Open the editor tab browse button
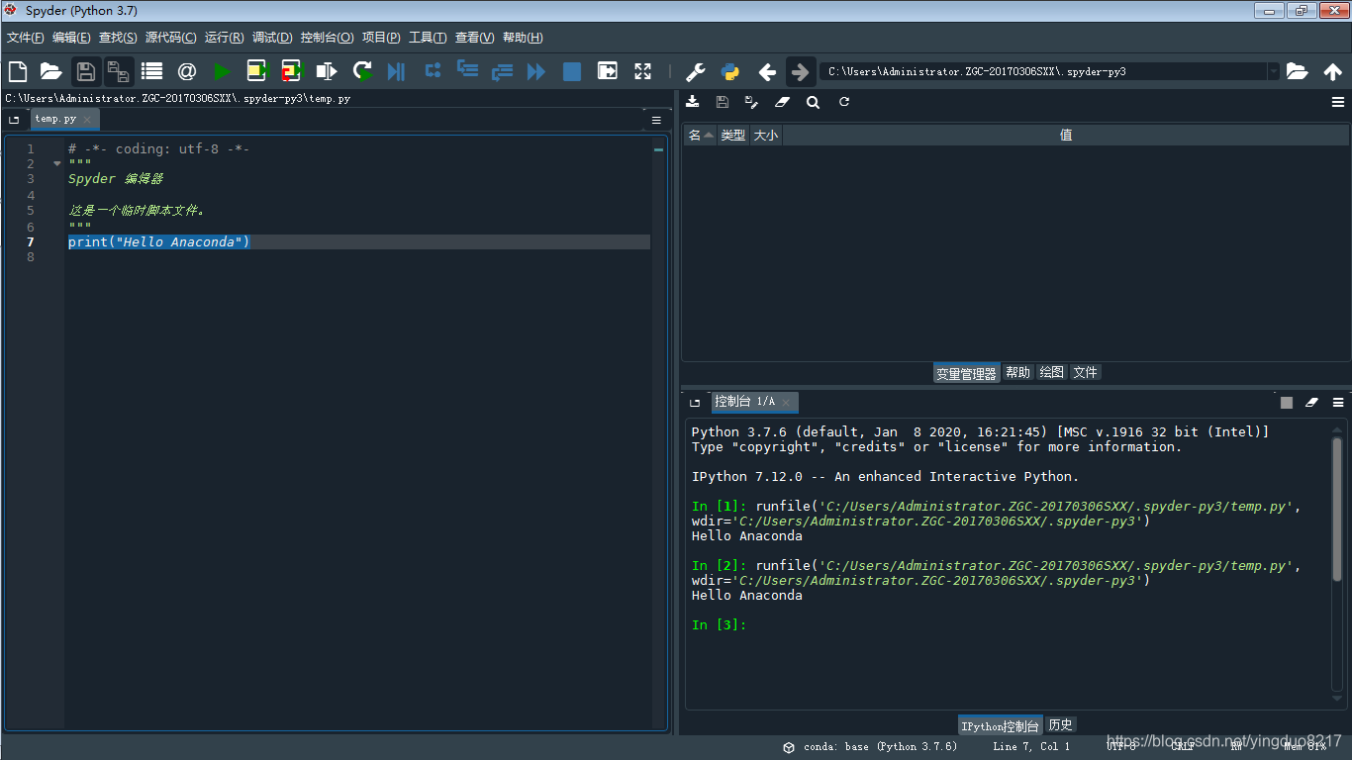Screen dimensions: 1352x760 14,120
